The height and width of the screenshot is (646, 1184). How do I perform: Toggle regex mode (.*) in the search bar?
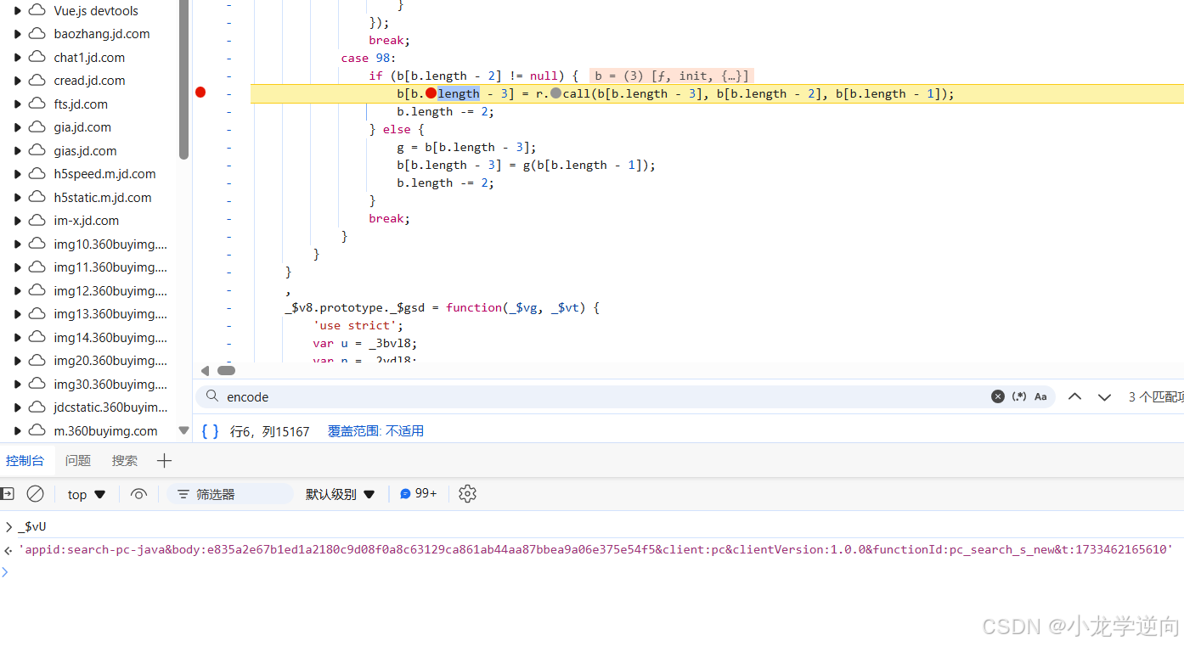coord(1019,396)
